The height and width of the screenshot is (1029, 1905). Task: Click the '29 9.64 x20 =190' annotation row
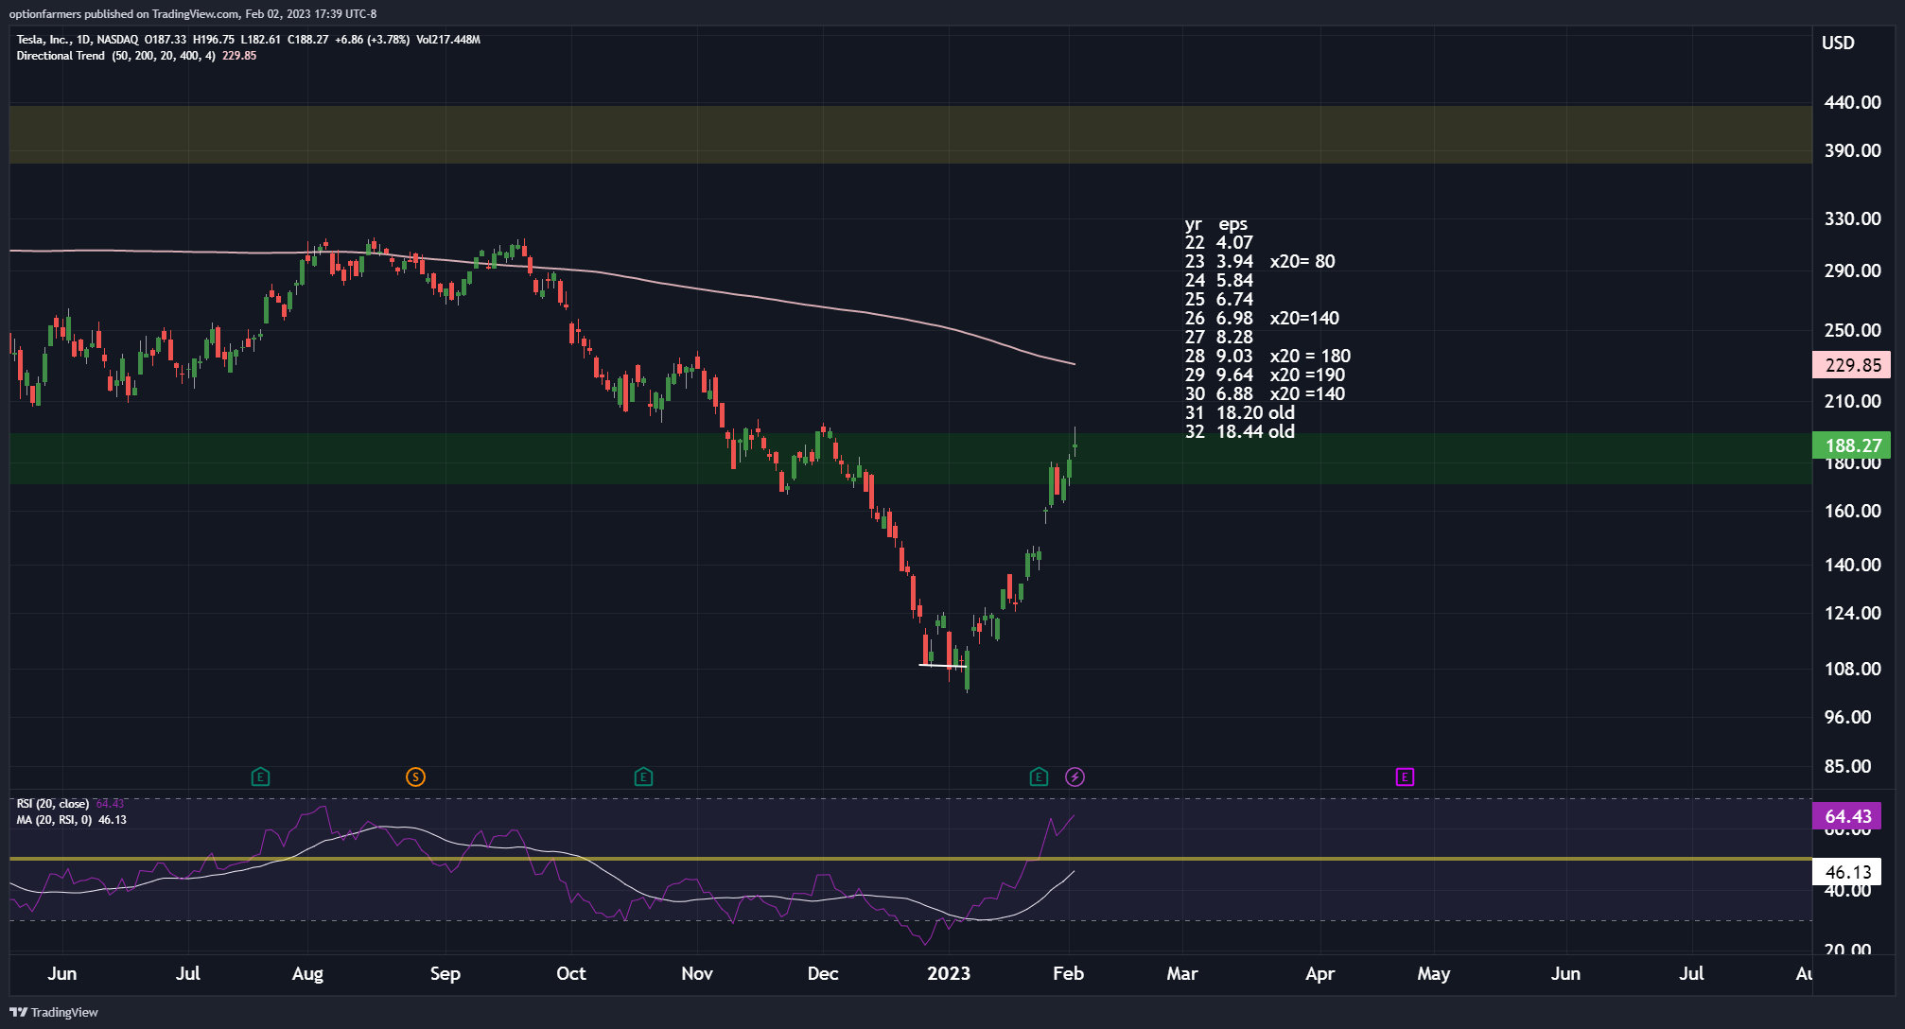[1265, 375]
